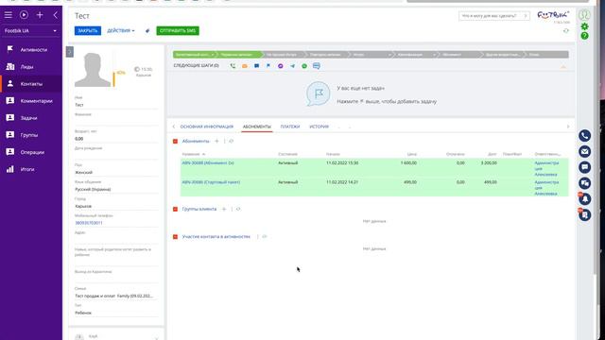Collapse the next steps panel with the up arrow
This screenshot has width=605, height=340.
click(x=563, y=67)
